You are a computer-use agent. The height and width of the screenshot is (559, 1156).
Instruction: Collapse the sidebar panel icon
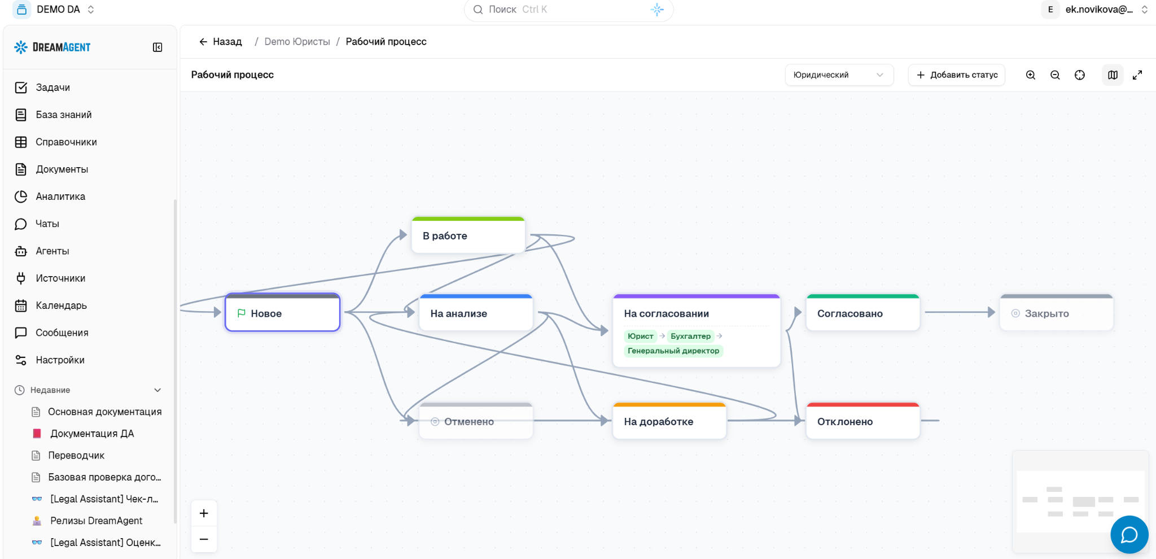tap(157, 47)
